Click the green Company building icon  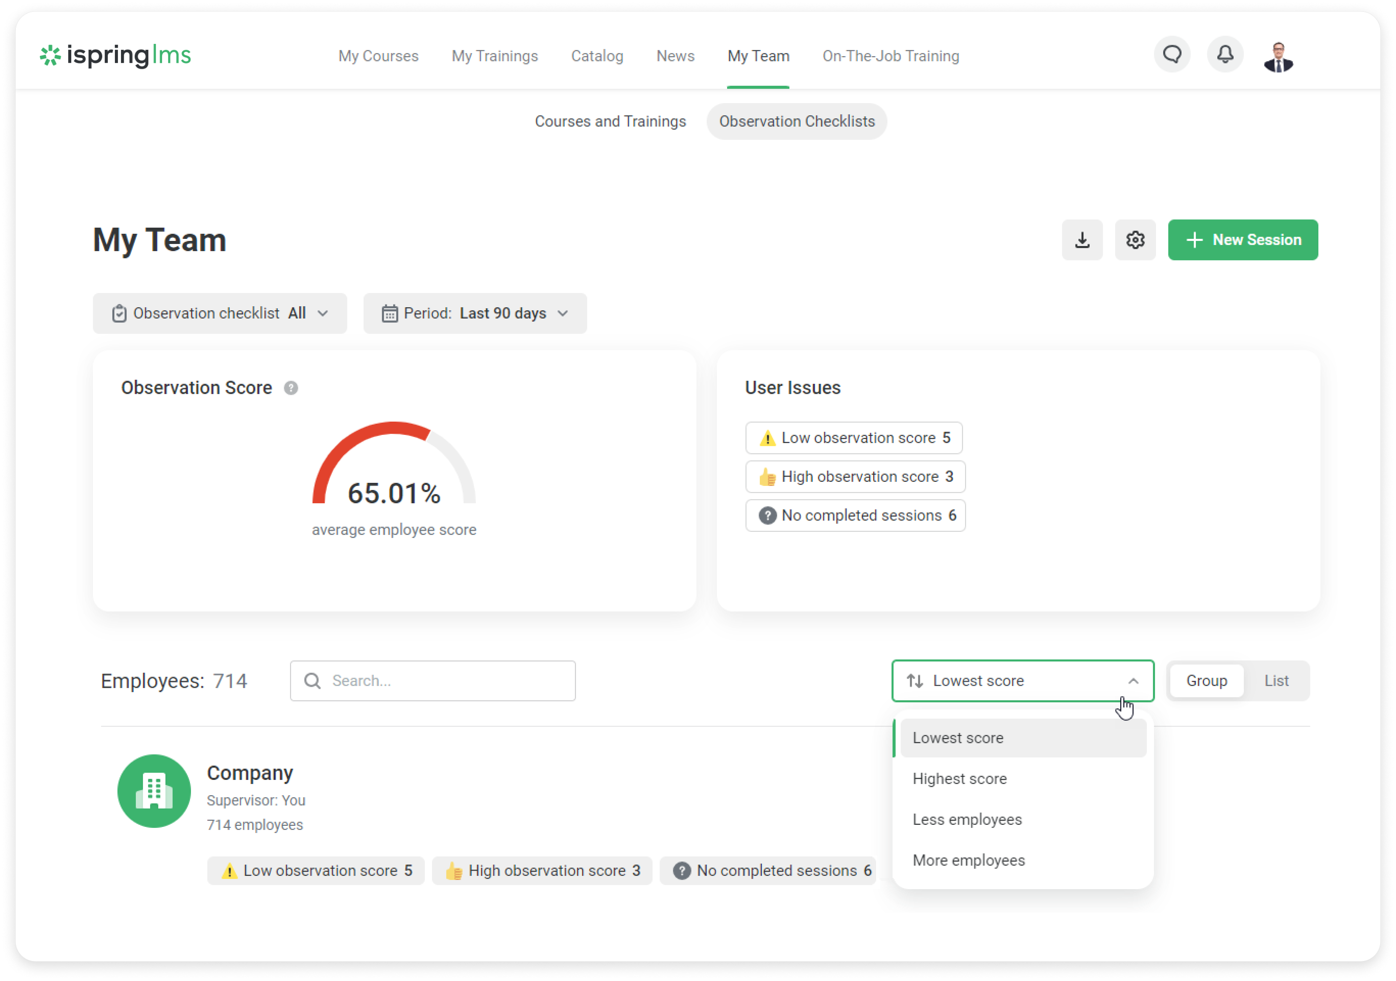[154, 791]
